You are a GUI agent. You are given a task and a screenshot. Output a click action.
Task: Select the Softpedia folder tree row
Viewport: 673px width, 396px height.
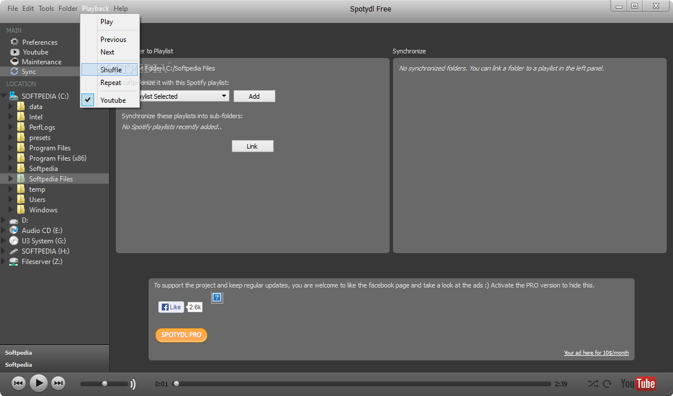[x=55, y=168]
